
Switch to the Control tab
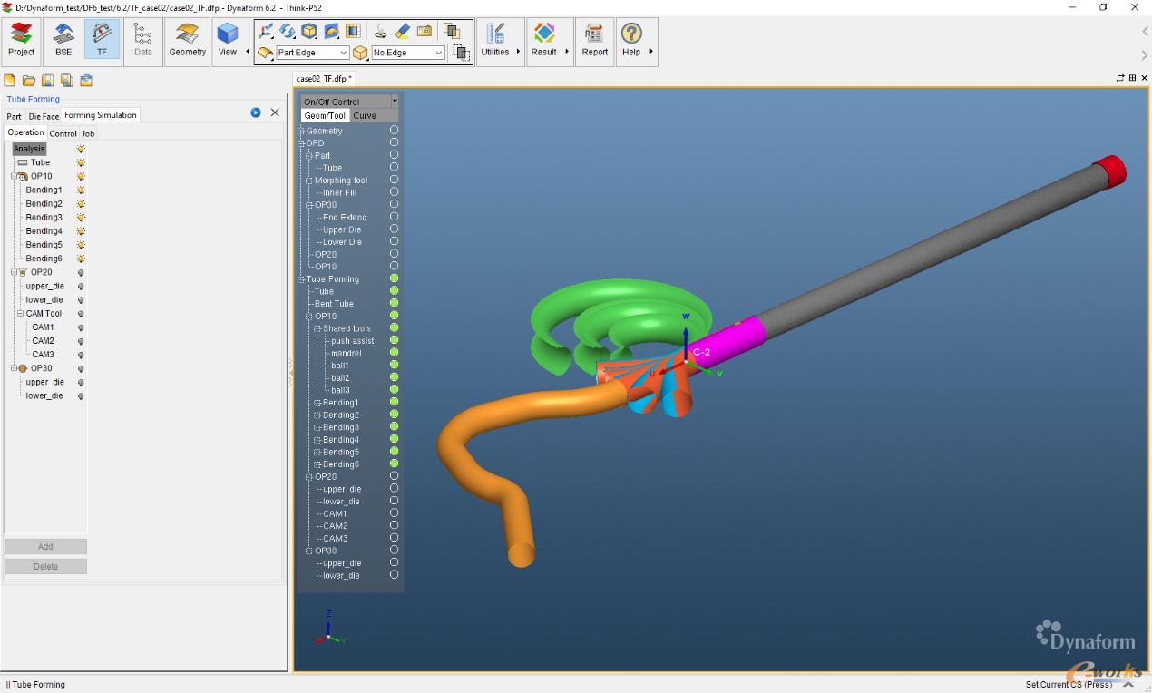coord(63,133)
